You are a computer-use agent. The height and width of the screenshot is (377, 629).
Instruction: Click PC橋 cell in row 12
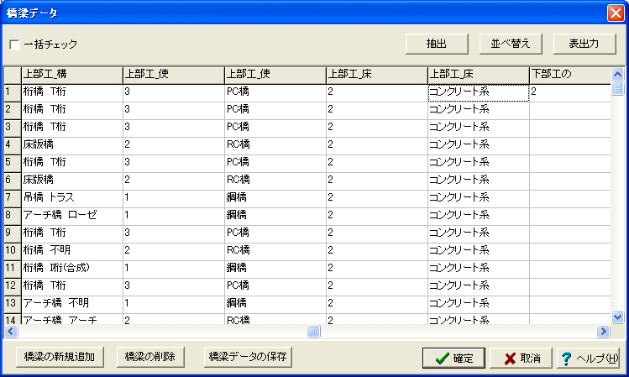pyautogui.click(x=275, y=286)
